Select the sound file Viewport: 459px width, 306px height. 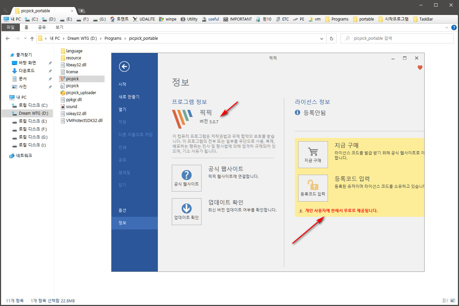point(69,107)
